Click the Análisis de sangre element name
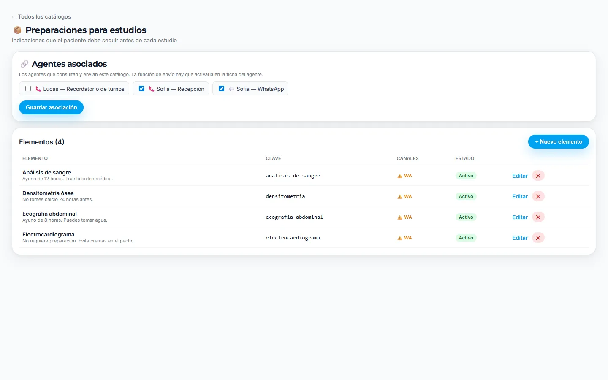This screenshot has width=608, height=380. click(46, 172)
